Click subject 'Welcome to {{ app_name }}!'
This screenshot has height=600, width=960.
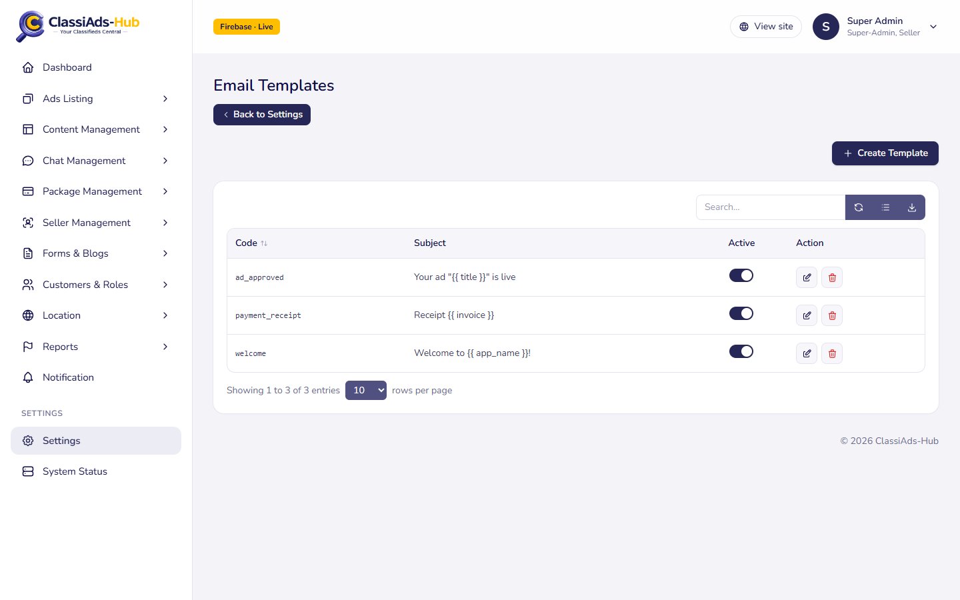(472, 353)
